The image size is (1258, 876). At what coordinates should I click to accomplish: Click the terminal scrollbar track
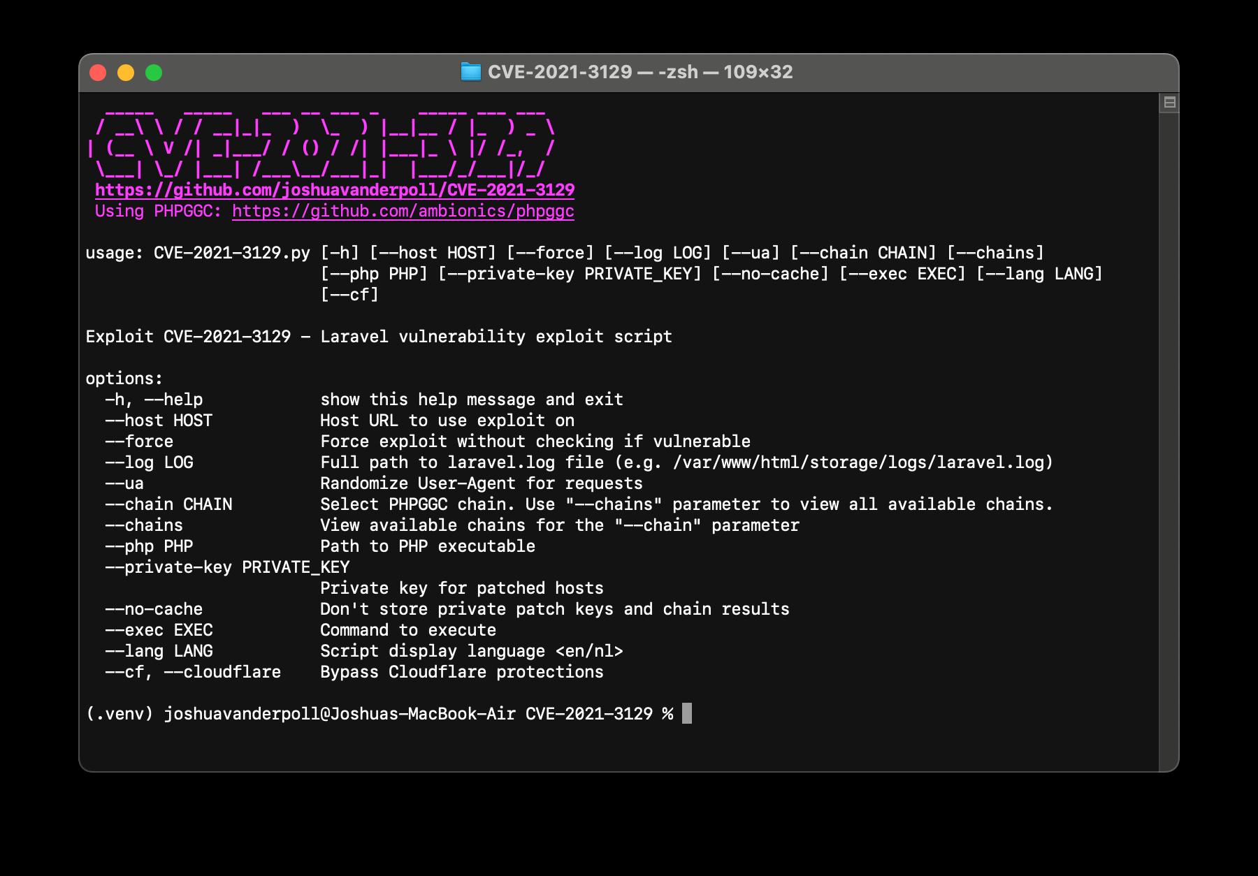pyautogui.click(x=1169, y=440)
